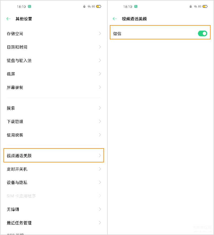This screenshot has width=214, height=235.
Task: Select 视频通话美颜 entry
Action: click(x=53, y=156)
